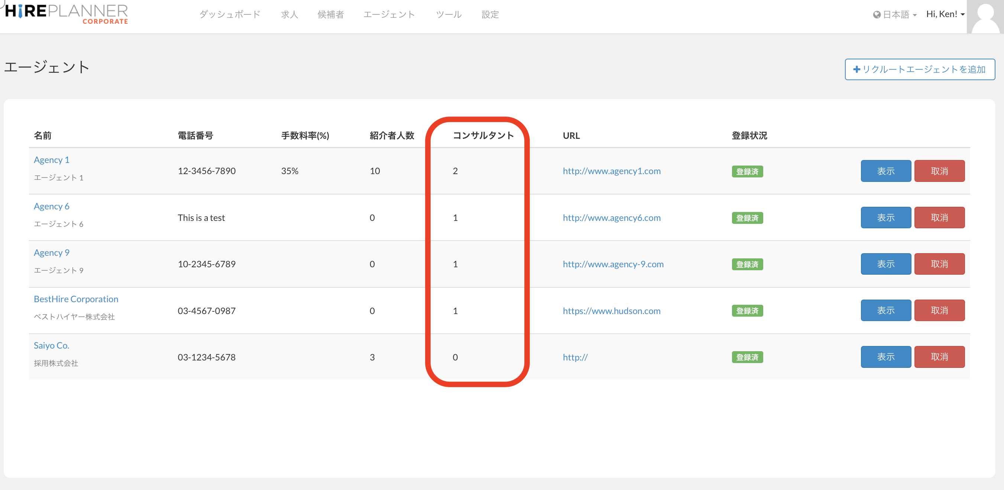Click 取消 for BestHire Corporation row
Viewport: 1004px width, 490px height.
point(939,310)
